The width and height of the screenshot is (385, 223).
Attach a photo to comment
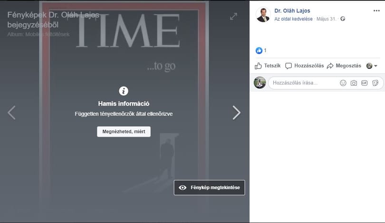point(354,83)
